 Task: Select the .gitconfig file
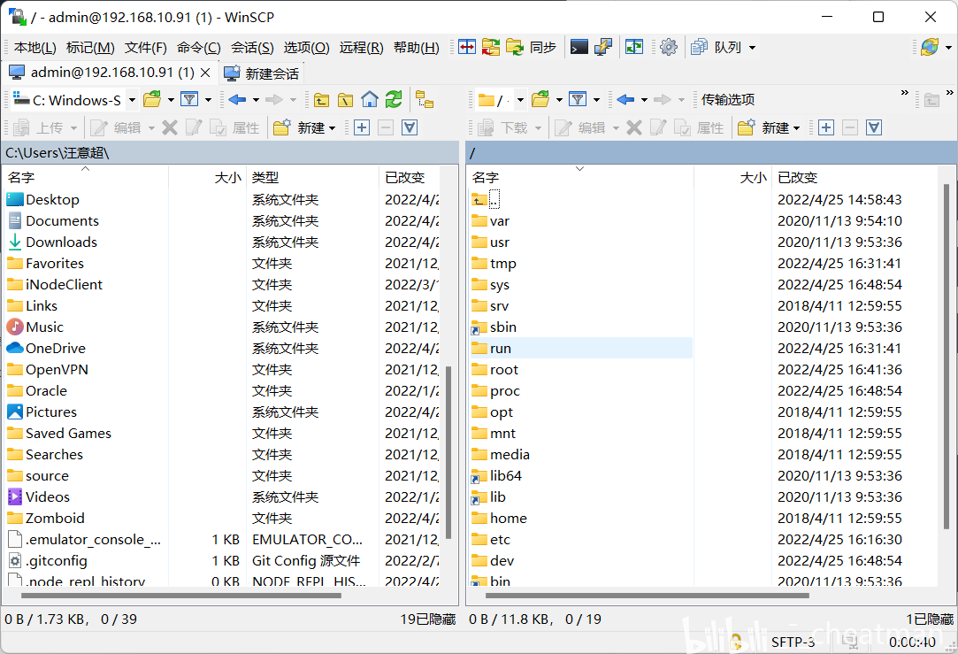click(x=48, y=560)
